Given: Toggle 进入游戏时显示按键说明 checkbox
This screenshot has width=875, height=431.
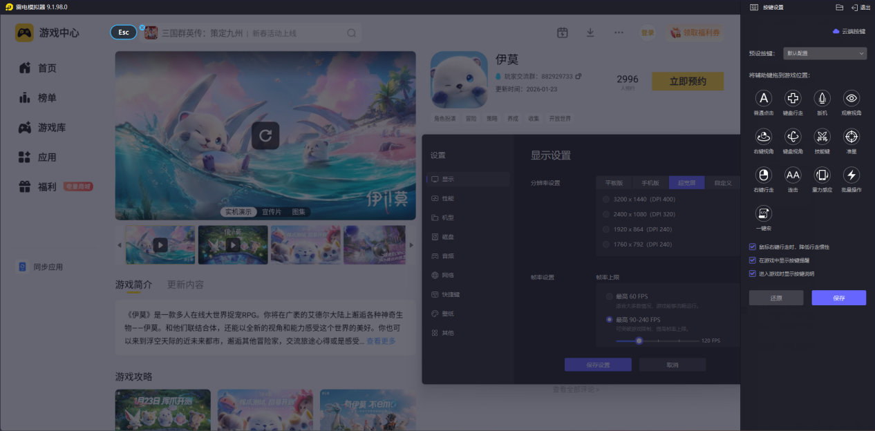Looking at the screenshot, I should pyautogui.click(x=753, y=274).
